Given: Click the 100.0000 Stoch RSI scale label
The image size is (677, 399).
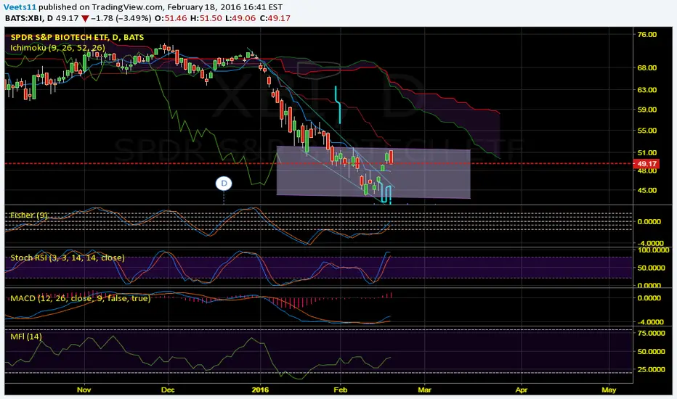Looking at the screenshot, I should point(652,250).
